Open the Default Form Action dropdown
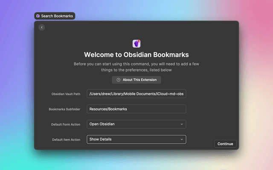 click(136, 124)
